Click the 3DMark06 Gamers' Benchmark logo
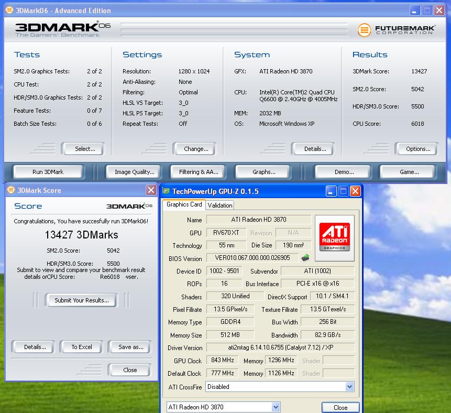The width and height of the screenshot is (451, 413). tap(63, 30)
